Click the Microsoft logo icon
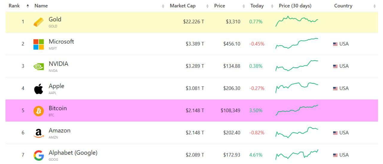The width and height of the screenshot is (383, 164). 38,44
